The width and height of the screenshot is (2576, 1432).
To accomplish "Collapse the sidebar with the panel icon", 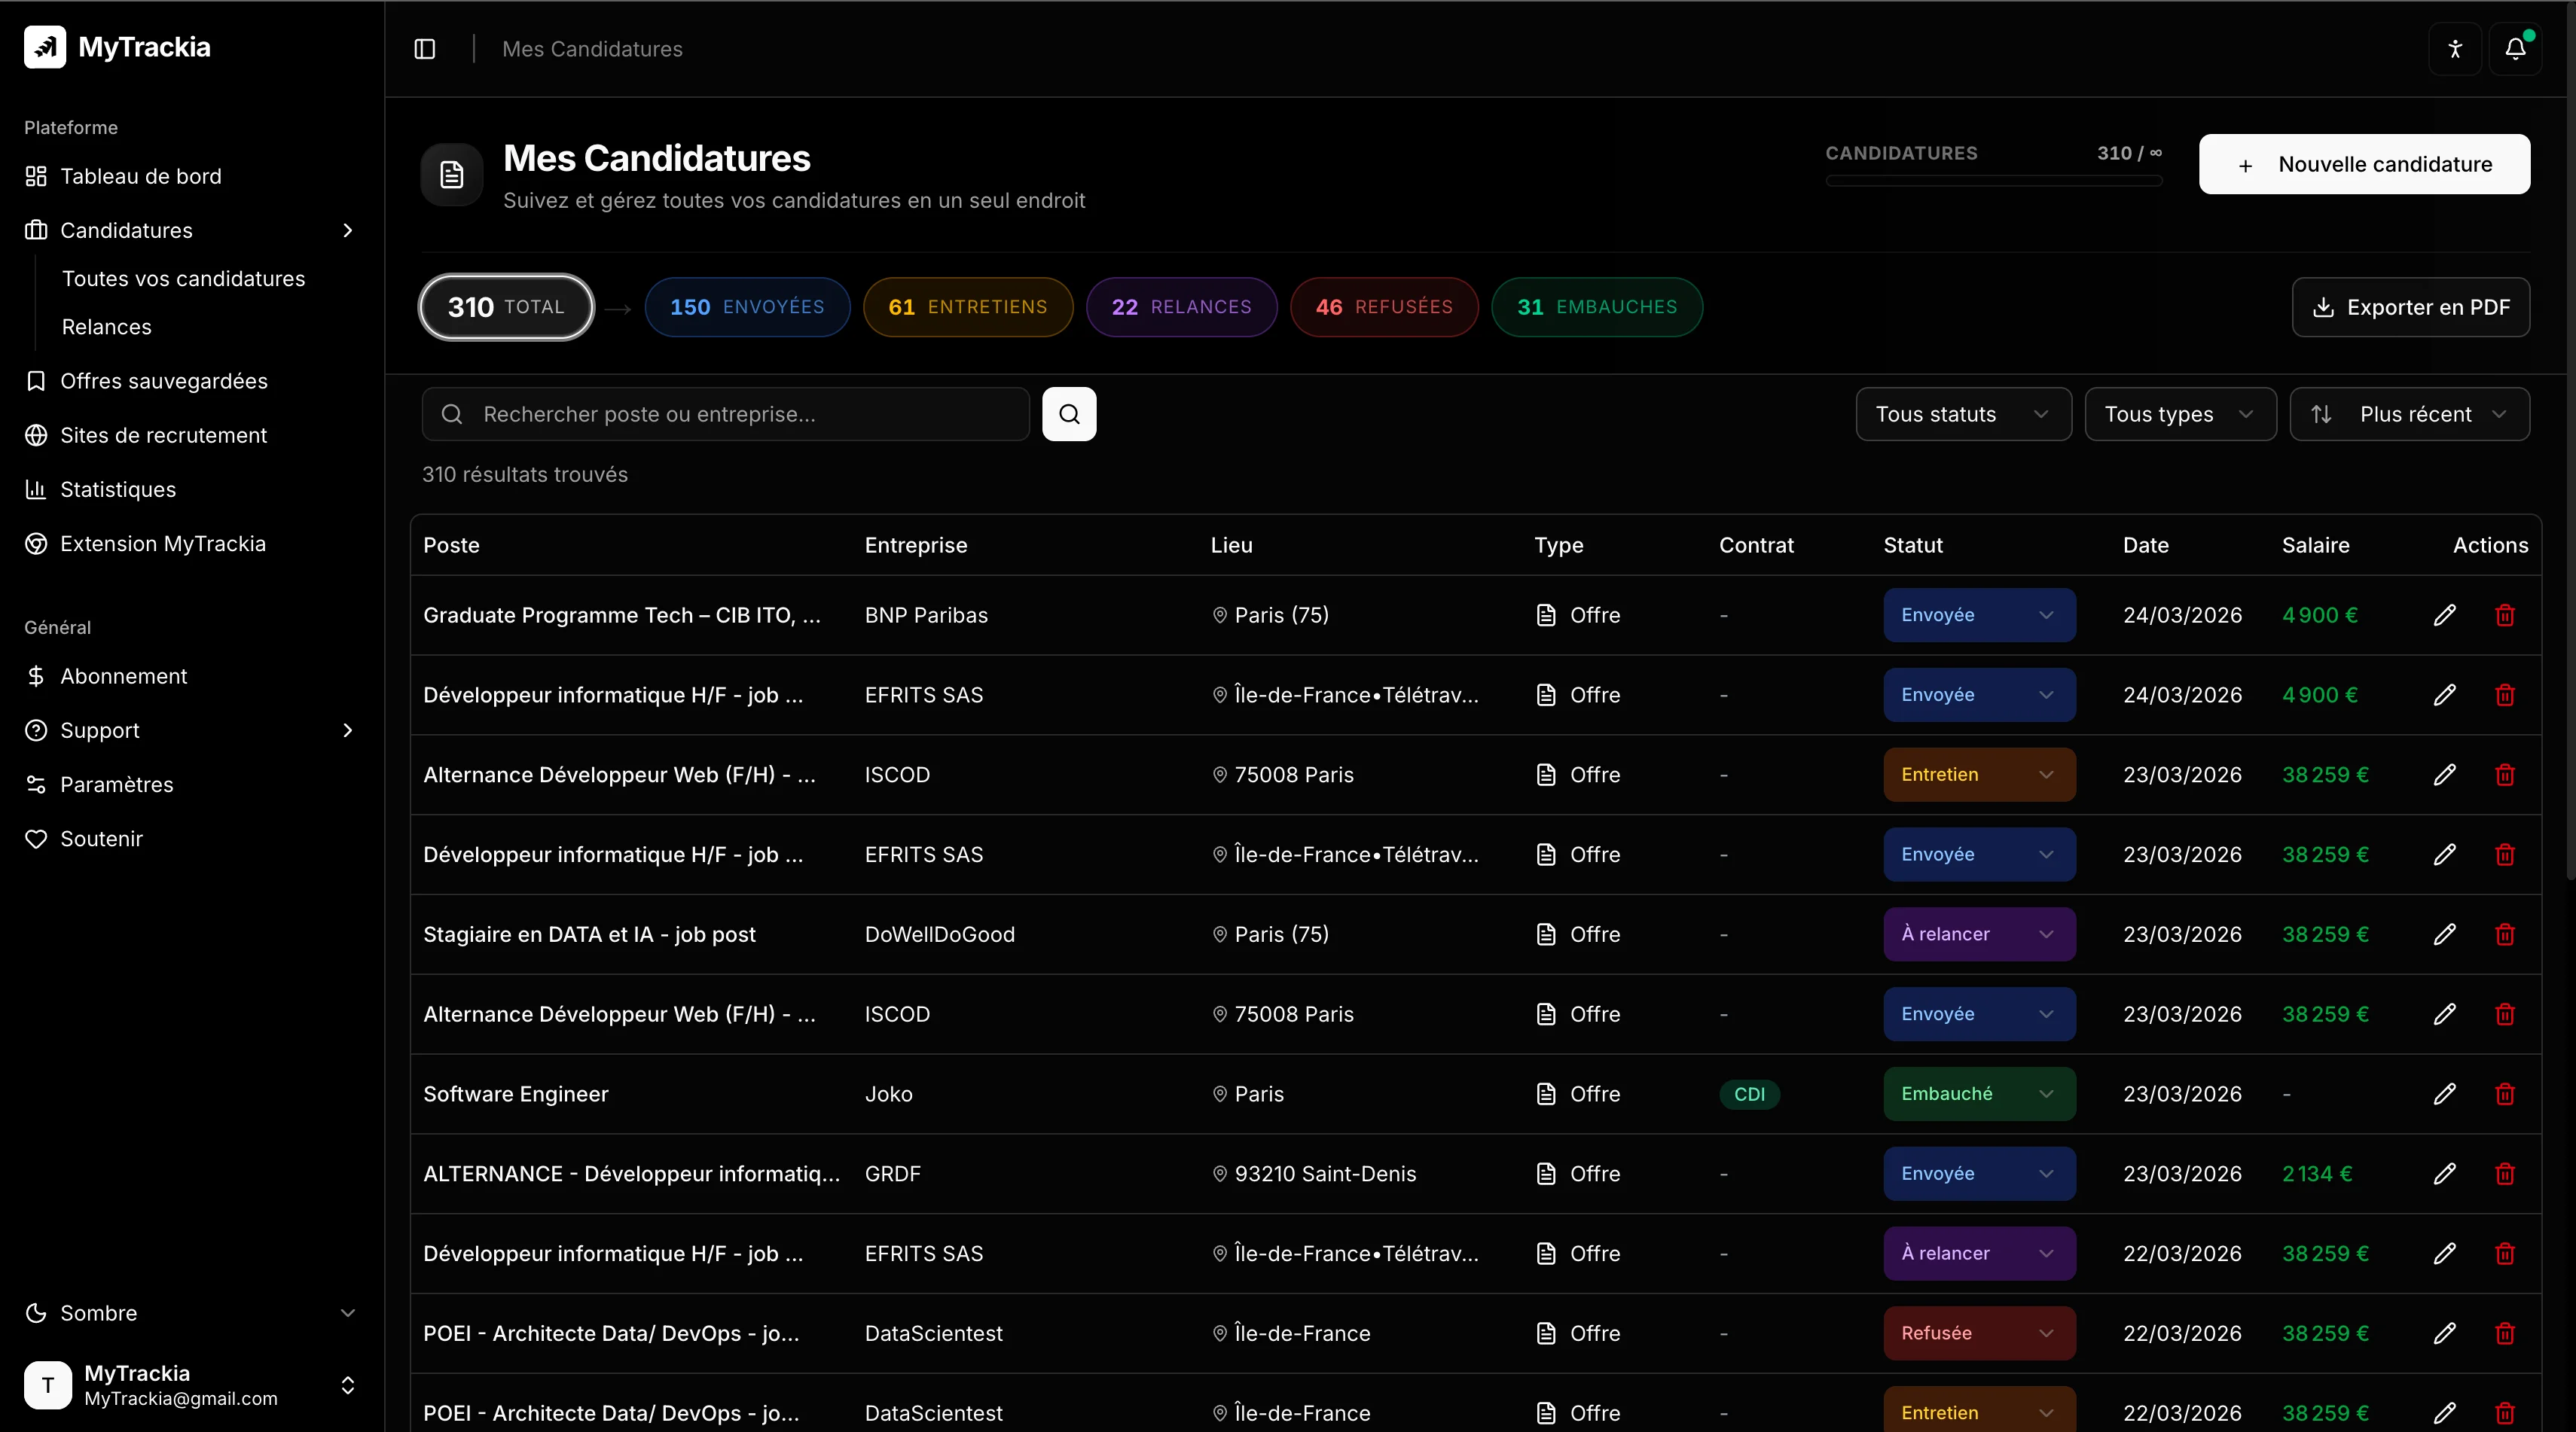I will tap(424, 48).
